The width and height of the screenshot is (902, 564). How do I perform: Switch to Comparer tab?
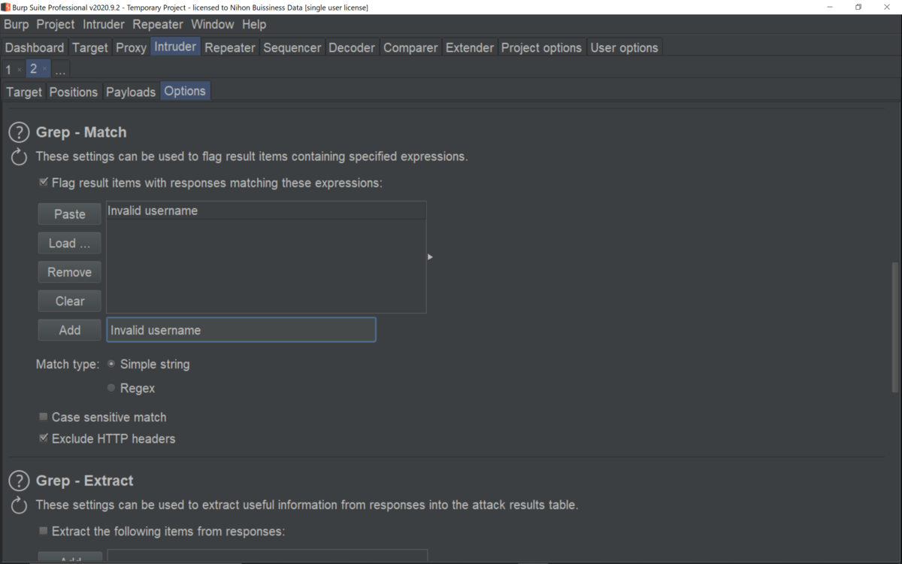[x=410, y=47]
